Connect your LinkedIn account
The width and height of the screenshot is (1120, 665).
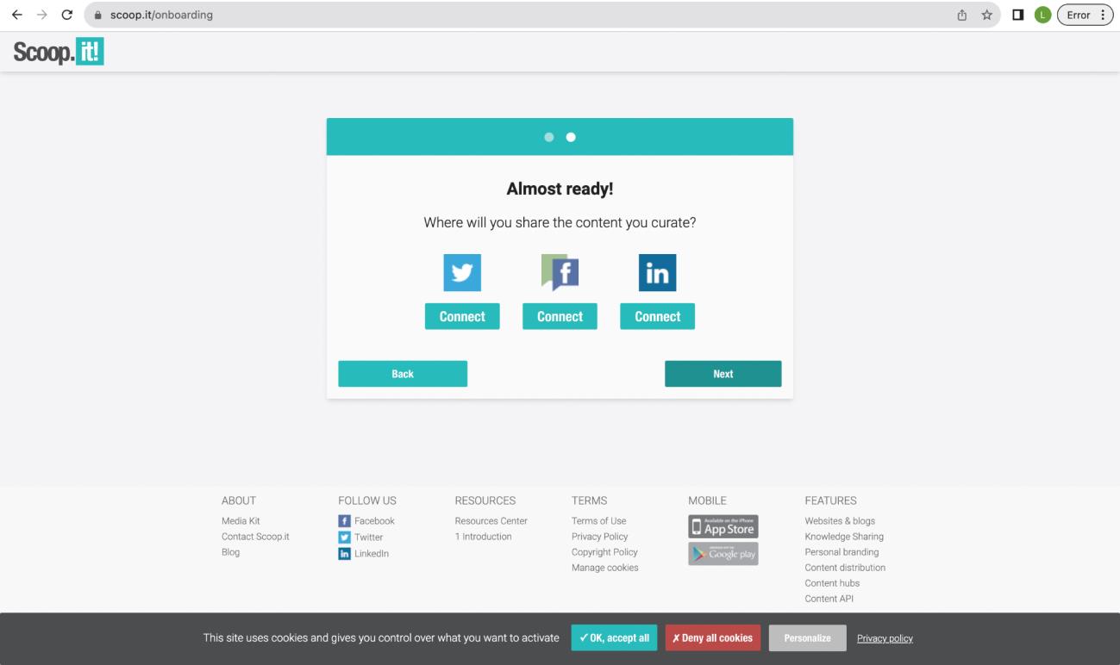pyautogui.click(x=657, y=316)
